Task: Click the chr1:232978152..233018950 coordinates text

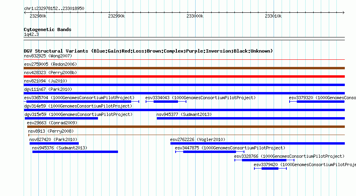Action: coord(54,8)
